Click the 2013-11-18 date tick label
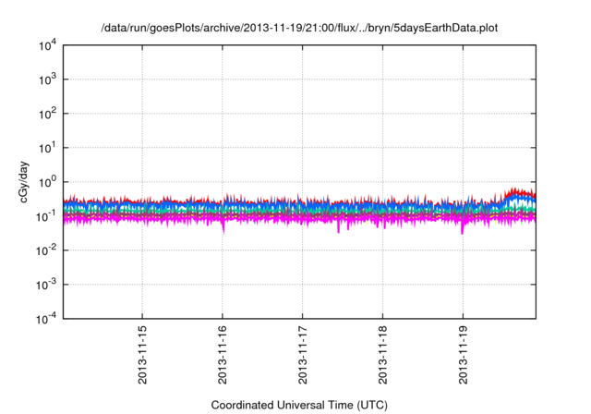This screenshot has width=591, height=414. click(x=383, y=355)
